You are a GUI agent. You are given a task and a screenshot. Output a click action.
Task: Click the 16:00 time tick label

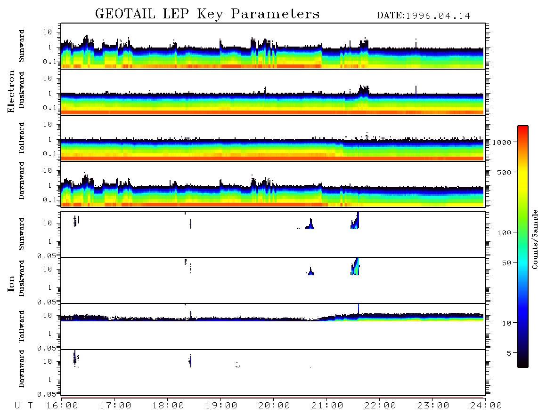coord(63,406)
